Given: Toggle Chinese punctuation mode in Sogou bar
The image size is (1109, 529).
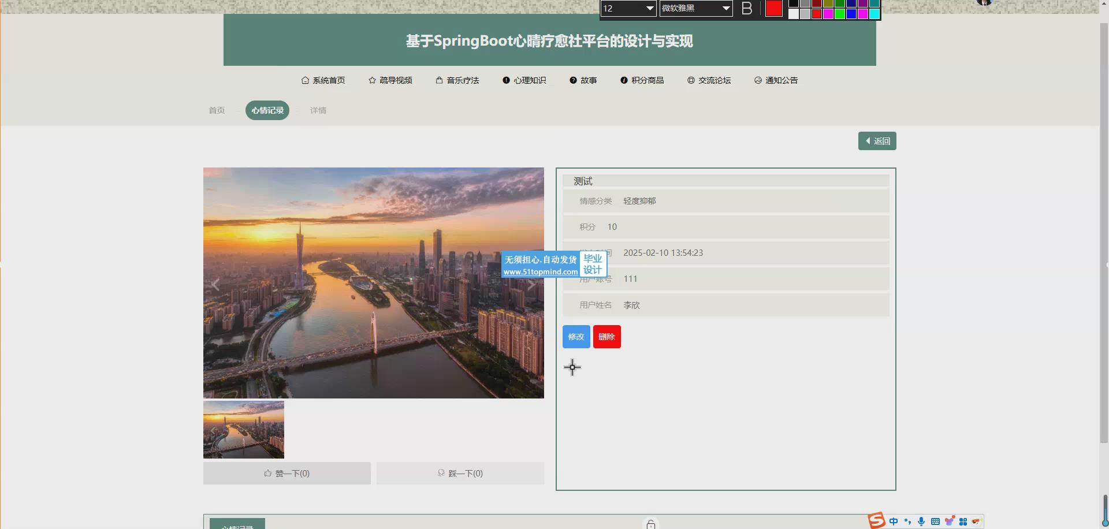Looking at the screenshot, I should (x=907, y=521).
